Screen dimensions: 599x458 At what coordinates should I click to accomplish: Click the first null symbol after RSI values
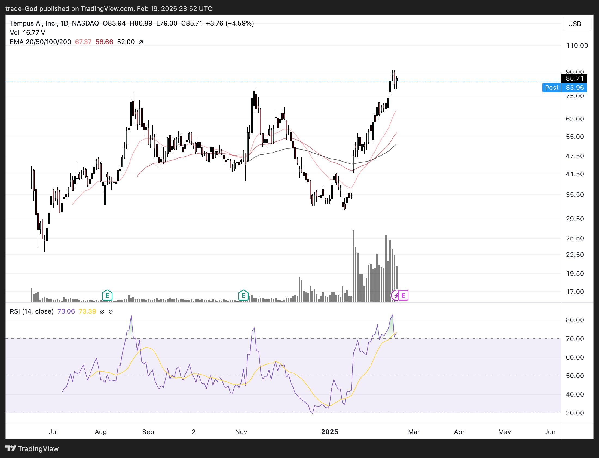(x=102, y=311)
